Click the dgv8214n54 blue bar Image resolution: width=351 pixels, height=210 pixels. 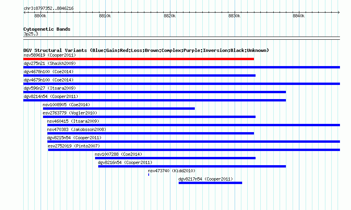[x=155, y=100]
